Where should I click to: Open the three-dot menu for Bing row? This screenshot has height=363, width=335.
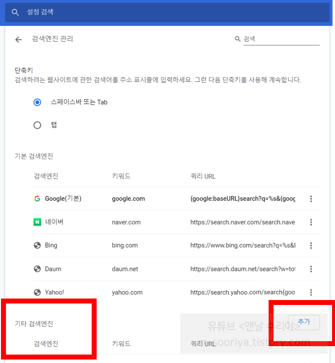[x=311, y=245]
